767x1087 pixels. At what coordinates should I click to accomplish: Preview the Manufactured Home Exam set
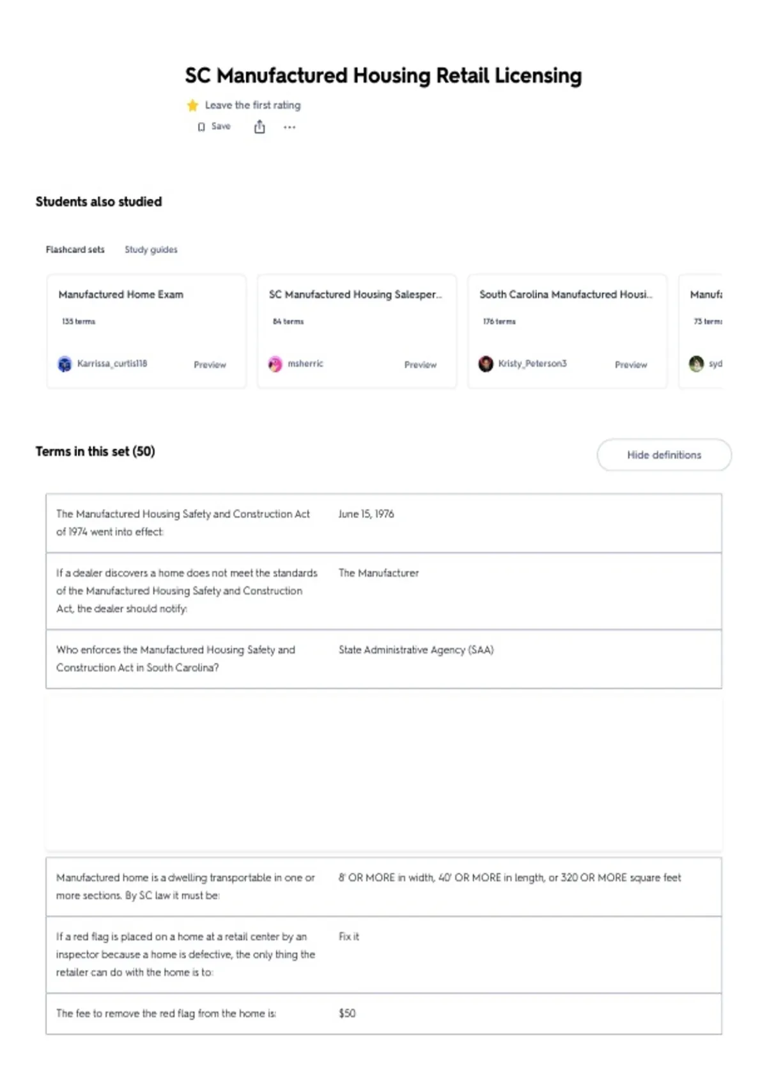210,364
